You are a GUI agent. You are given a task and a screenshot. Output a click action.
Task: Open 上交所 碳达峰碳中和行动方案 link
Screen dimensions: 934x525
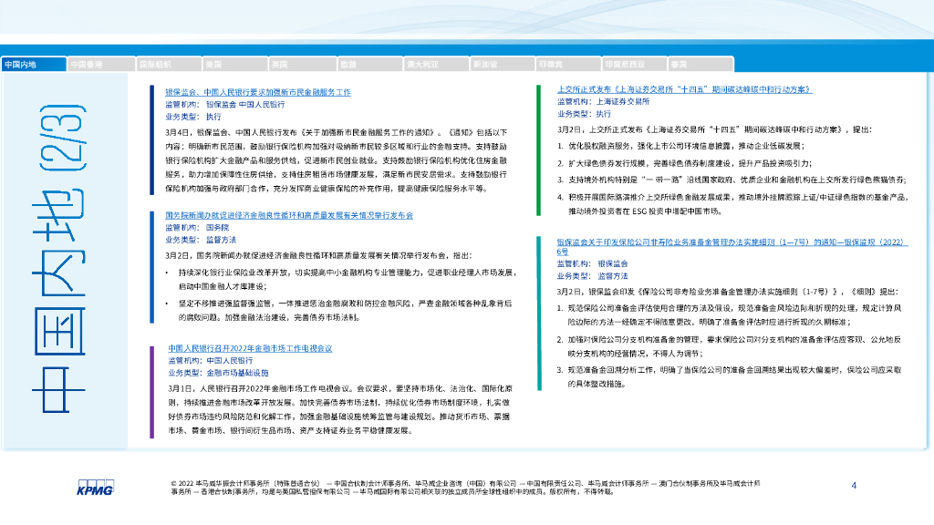coord(684,89)
